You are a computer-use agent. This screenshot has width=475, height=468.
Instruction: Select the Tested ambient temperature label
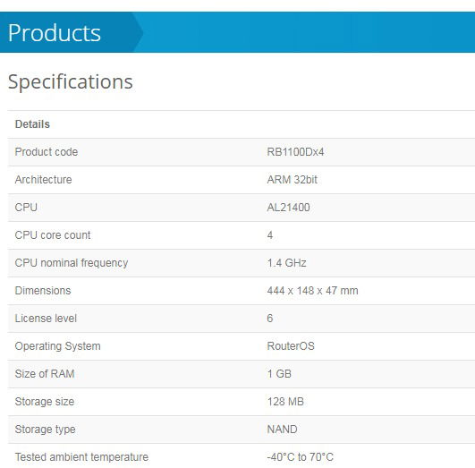81,457
